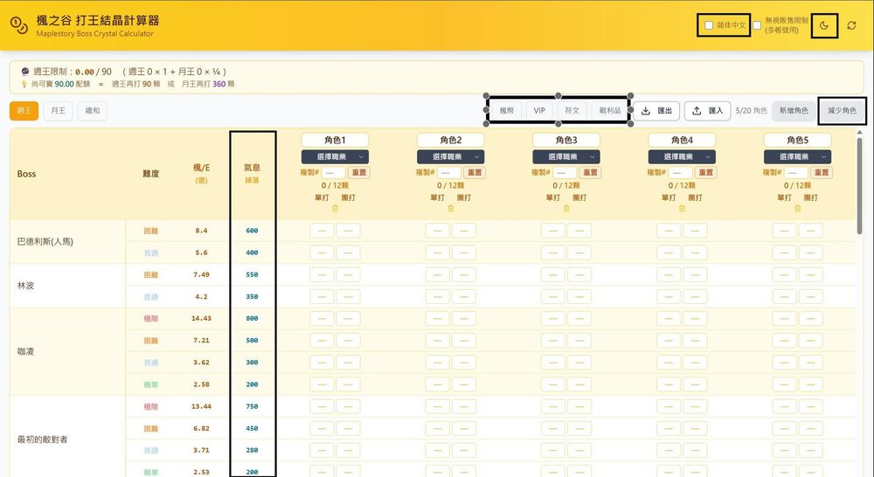The width and height of the screenshot is (874, 477).
Task: Click the 角色4 name field
Action: (x=682, y=140)
